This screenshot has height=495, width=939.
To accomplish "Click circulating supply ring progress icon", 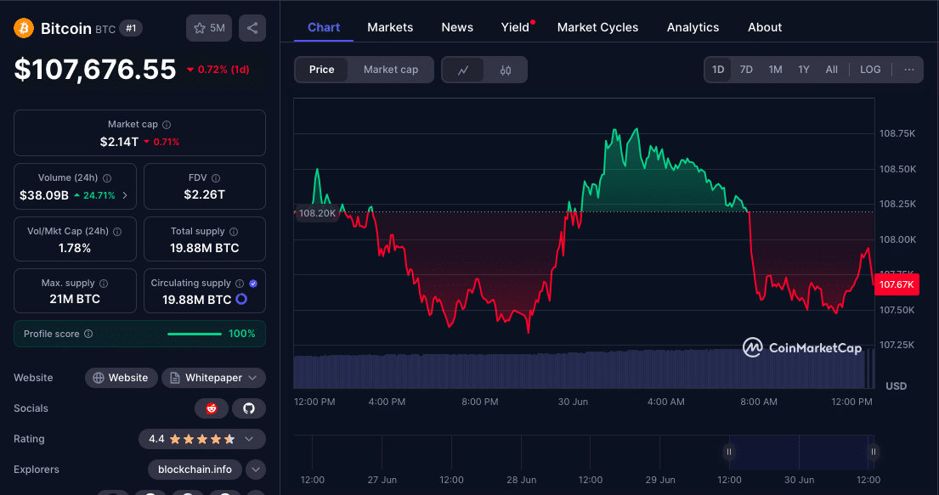I will click(241, 299).
